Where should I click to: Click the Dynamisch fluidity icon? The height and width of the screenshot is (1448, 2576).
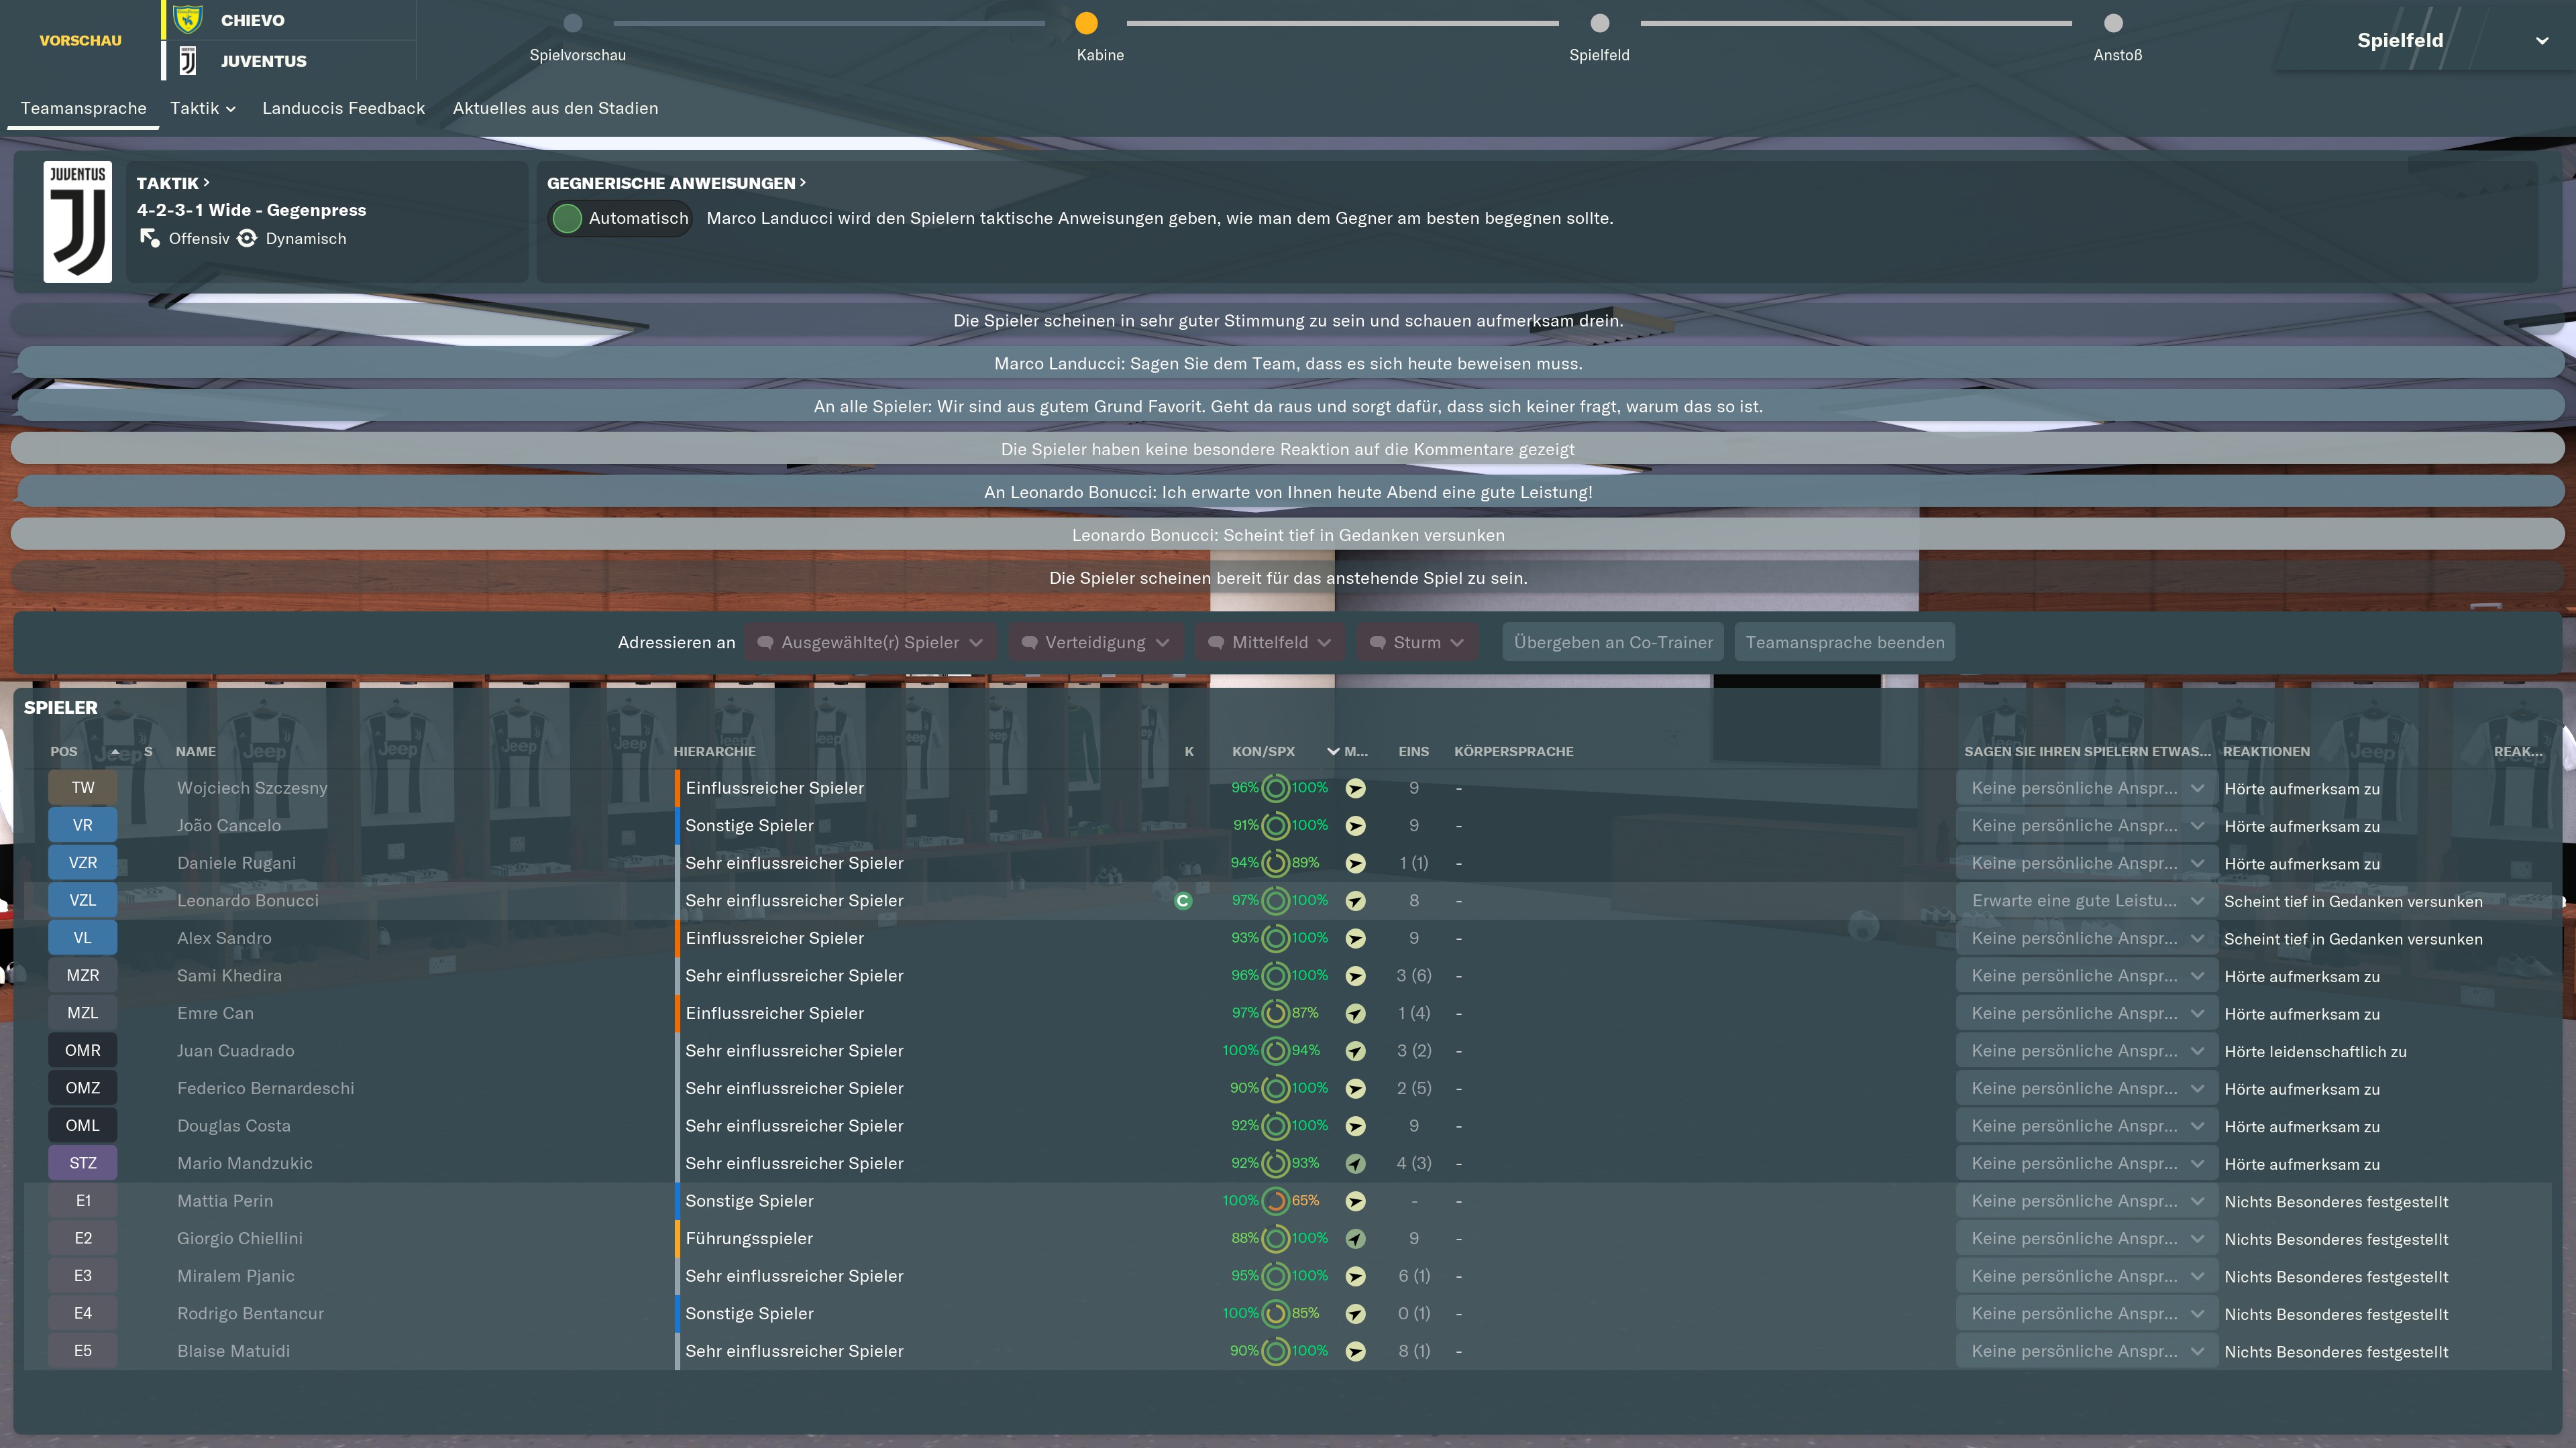[247, 238]
